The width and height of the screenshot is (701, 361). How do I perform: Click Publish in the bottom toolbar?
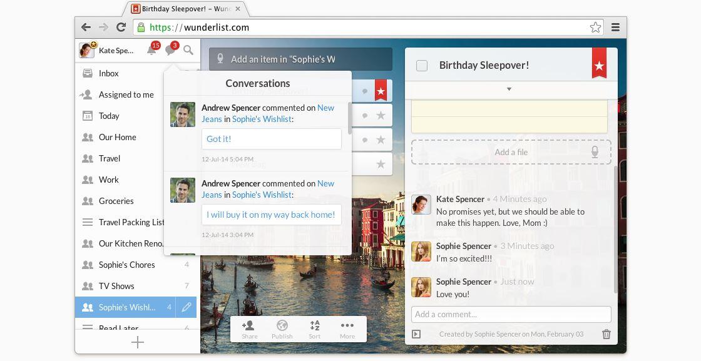point(282,330)
